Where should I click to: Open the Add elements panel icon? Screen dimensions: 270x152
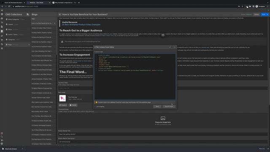click(x=2, y=14)
